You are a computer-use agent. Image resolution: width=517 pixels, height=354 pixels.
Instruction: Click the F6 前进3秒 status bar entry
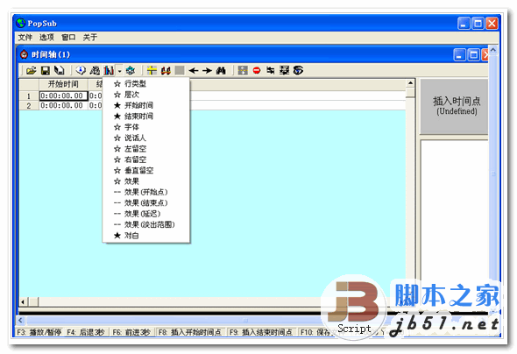click(x=131, y=332)
